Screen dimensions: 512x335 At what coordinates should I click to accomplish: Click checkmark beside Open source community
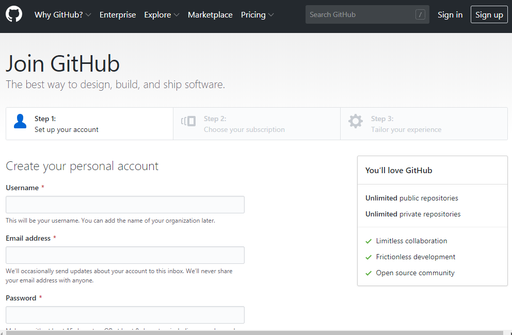click(x=369, y=273)
